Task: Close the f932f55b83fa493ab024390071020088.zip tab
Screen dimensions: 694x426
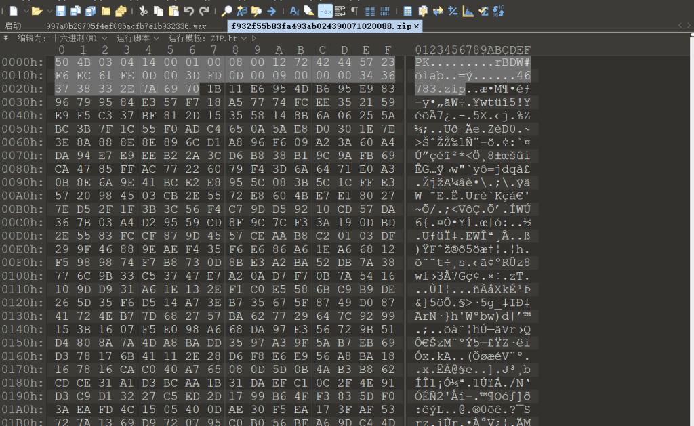Action: tap(417, 26)
